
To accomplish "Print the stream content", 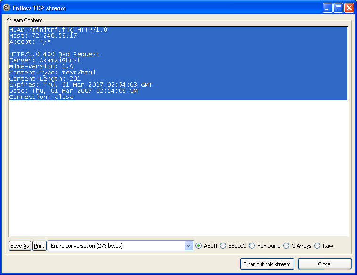I will tap(40, 246).
